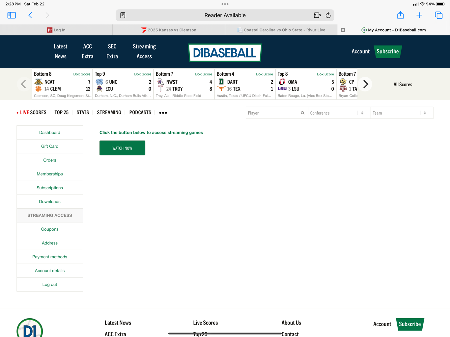
Task: Open Coupons in account sidebar
Action: [x=50, y=229]
